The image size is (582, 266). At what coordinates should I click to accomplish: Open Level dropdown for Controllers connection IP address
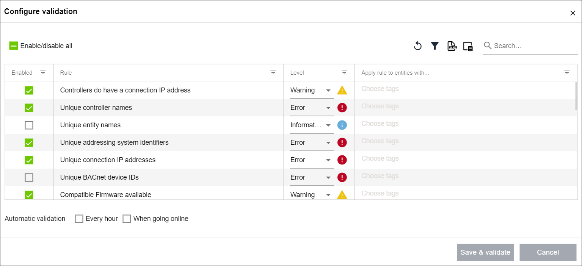click(x=312, y=90)
